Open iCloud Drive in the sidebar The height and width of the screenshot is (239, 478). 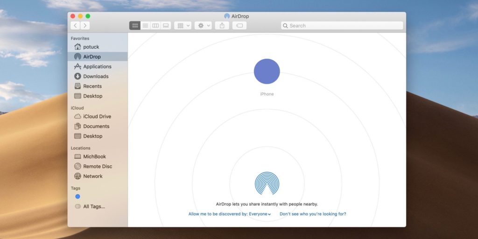pos(98,116)
